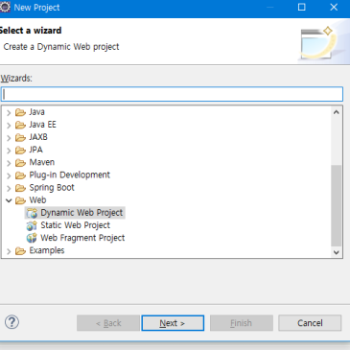350x350 pixels.
Task: Select the JPA wizard category
Action: pyautogui.click(x=35, y=150)
